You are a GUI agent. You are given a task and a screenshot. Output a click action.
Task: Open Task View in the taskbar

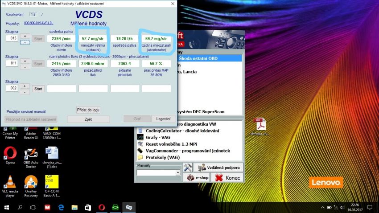(x=33, y=207)
